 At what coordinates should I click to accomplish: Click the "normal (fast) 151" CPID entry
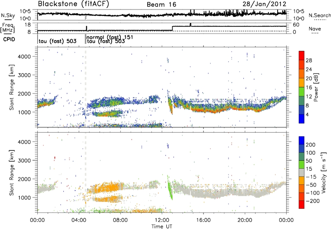[x=110, y=37]
